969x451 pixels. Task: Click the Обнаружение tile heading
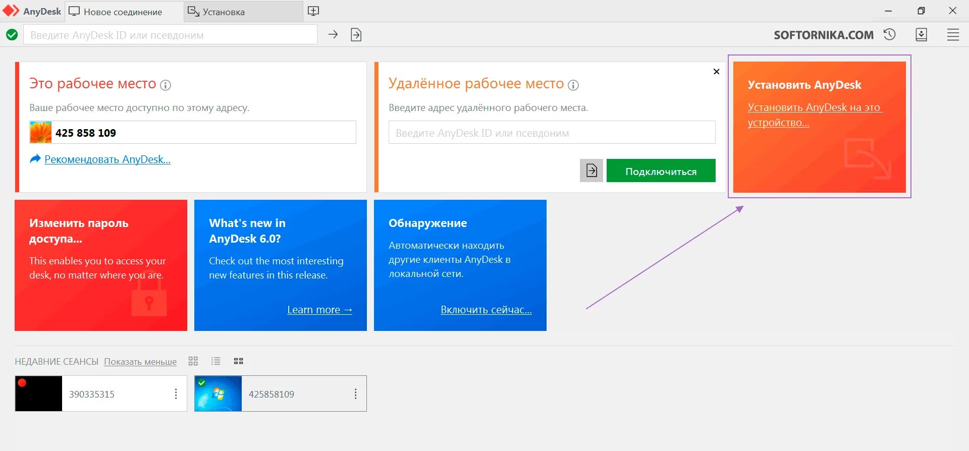pos(428,223)
